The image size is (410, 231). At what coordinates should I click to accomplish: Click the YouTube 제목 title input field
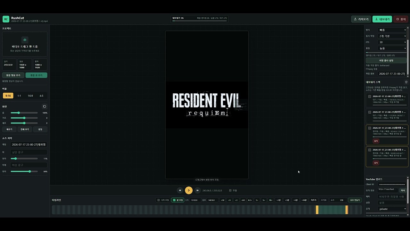(x=392, y=197)
